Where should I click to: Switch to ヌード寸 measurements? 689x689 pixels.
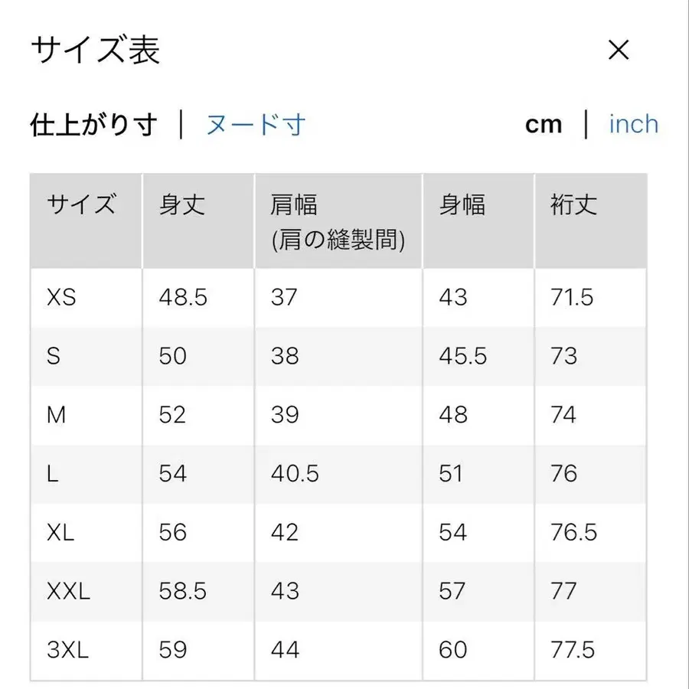(x=255, y=124)
